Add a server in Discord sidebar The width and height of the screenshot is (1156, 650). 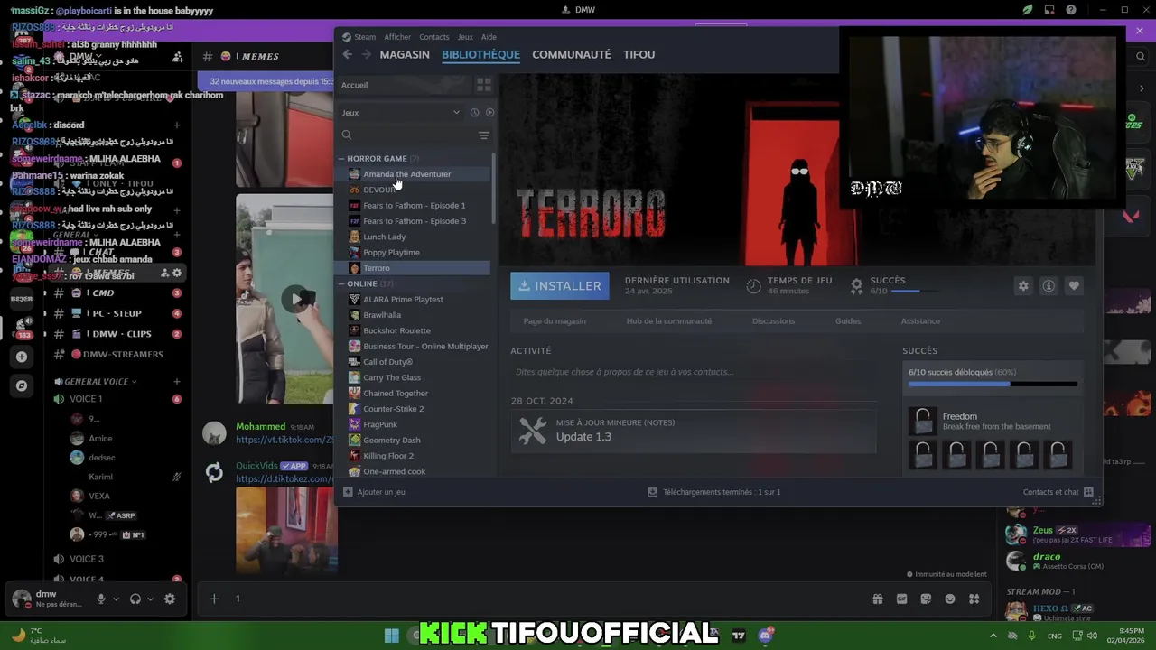click(22, 357)
